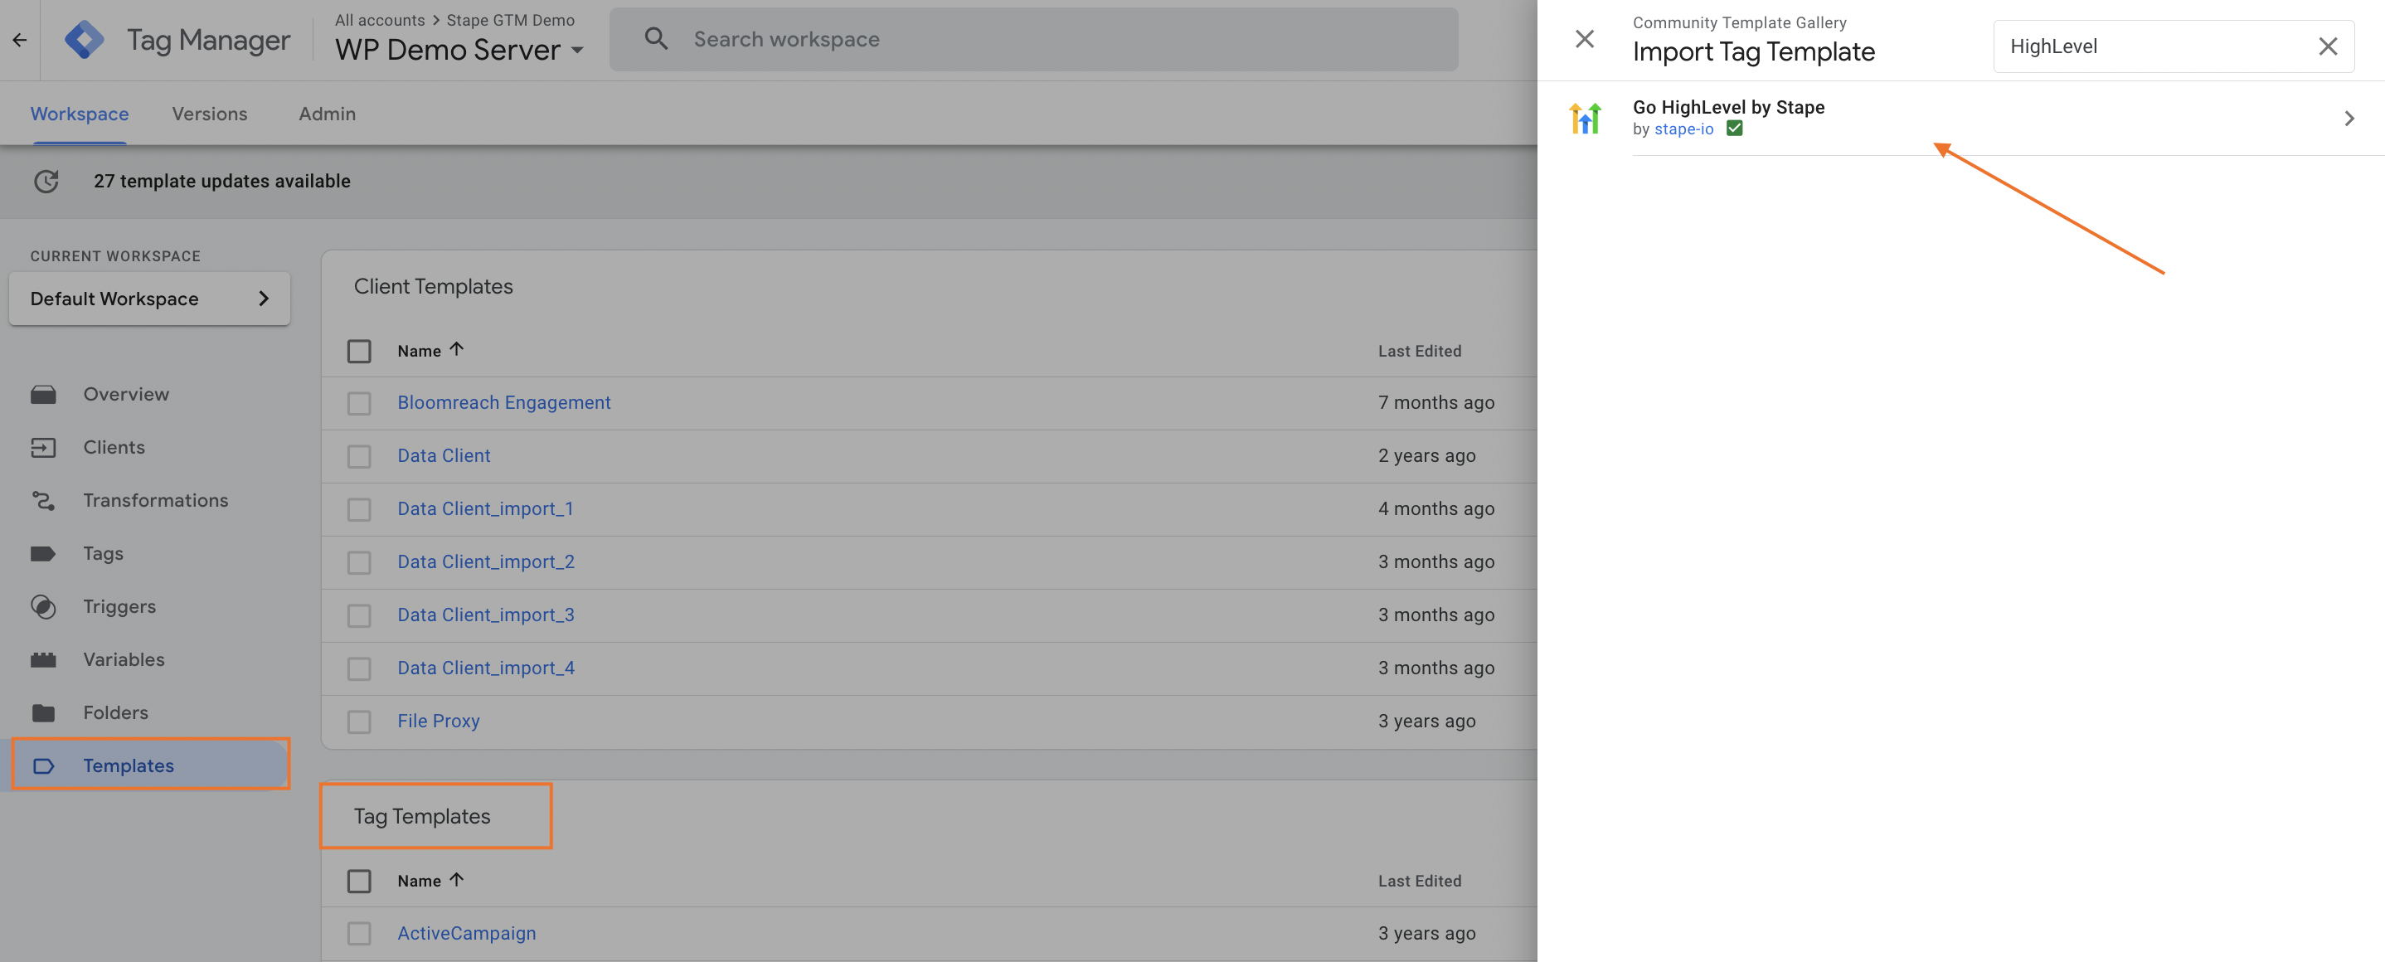
Task: Open the Data Client_import_2 template
Action: (x=486, y=562)
